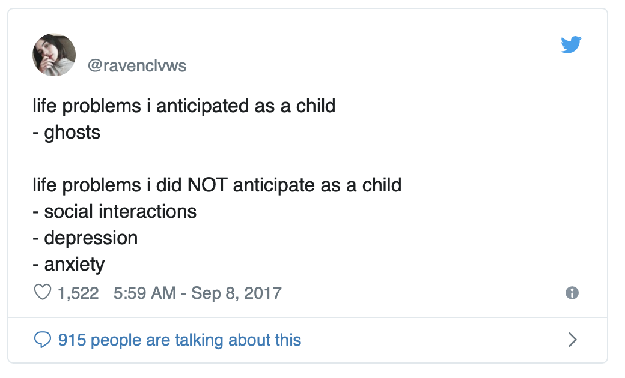Click the Sep 8, 2017 date

[x=236, y=293]
